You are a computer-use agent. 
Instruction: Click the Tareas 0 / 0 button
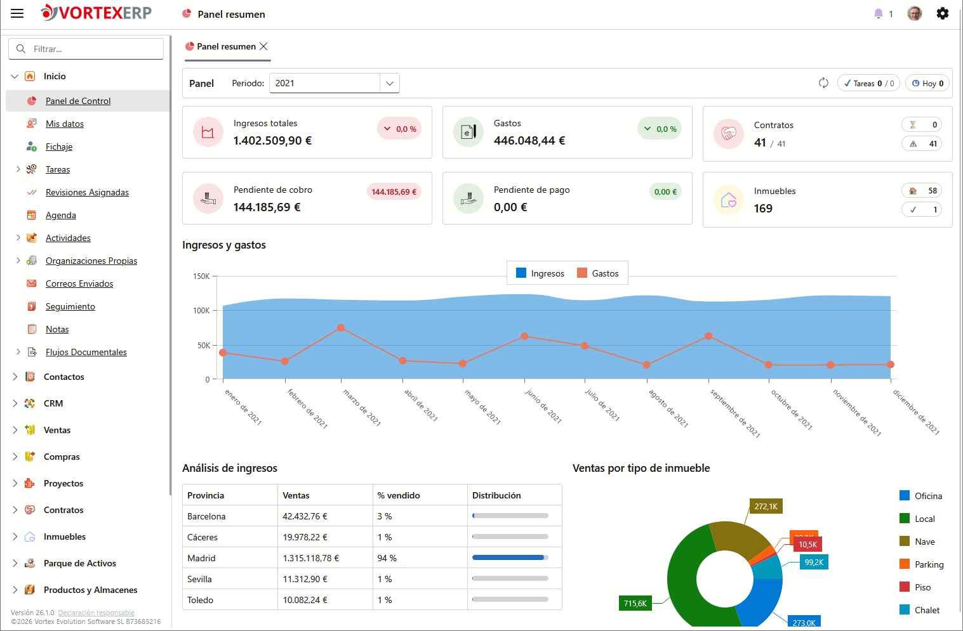tap(868, 83)
